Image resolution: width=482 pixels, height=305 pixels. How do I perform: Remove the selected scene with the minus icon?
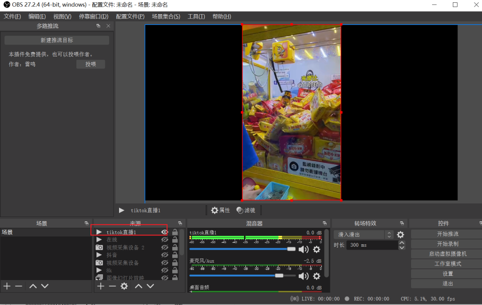pyautogui.click(x=18, y=286)
